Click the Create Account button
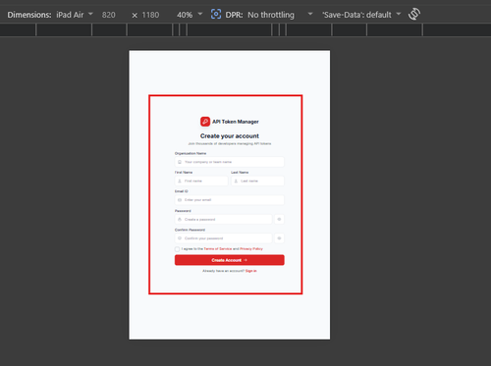The height and width of the screenshot is (366, 491). point(230,260)
